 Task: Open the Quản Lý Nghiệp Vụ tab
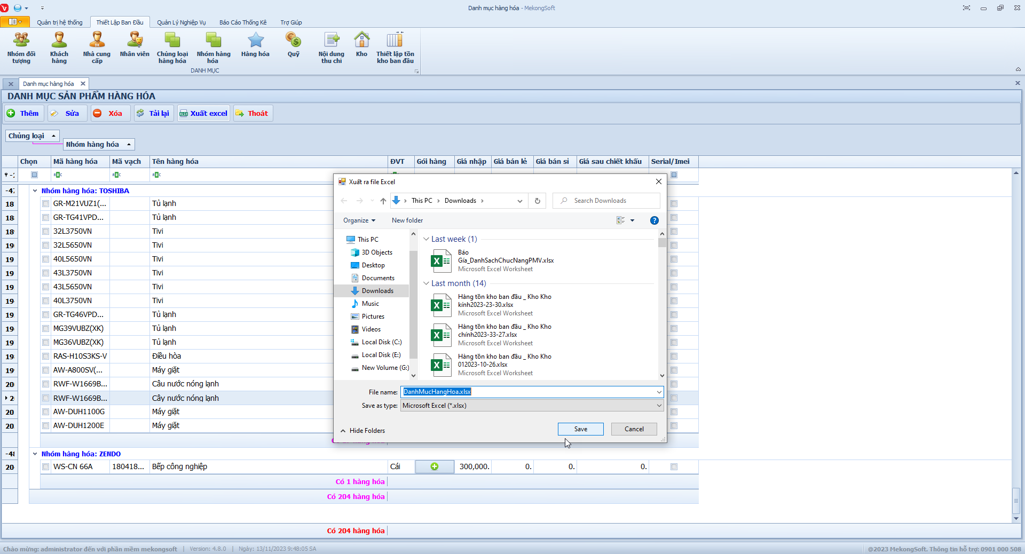[181, 22]
